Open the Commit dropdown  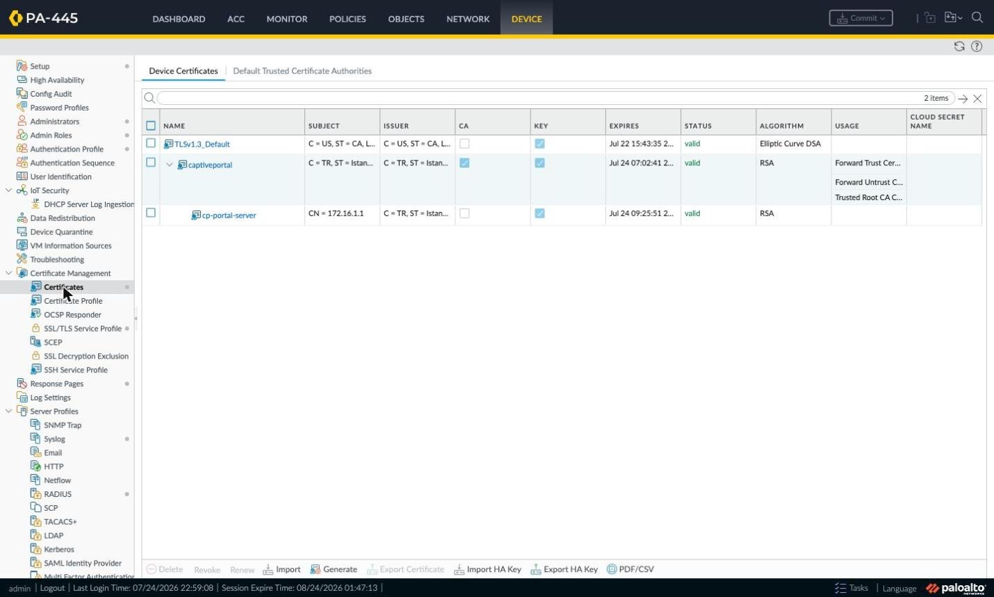coord(861,18)
